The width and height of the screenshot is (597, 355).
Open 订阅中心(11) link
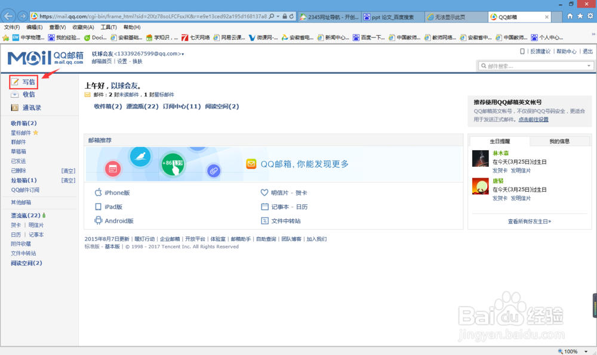(x=181, y=106)
